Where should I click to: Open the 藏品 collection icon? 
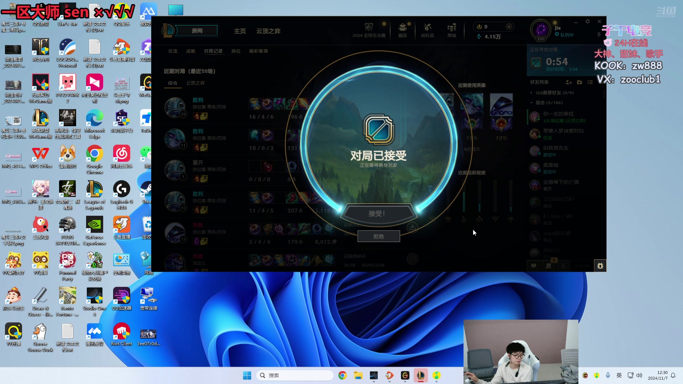402,30
